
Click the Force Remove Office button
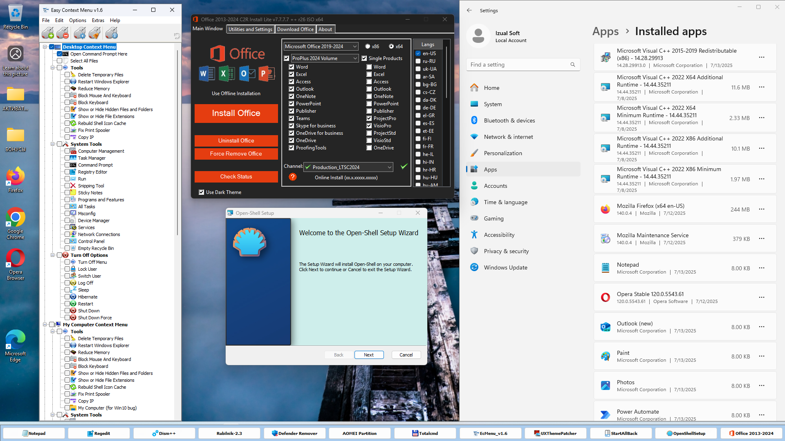pyautogui.click(x=236, y=154)
